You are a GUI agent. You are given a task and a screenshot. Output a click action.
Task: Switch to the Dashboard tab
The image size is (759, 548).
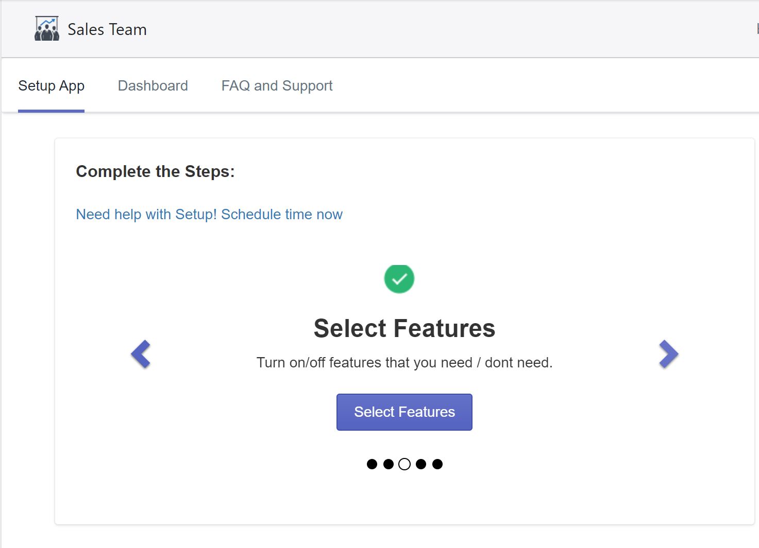(153, 85)
